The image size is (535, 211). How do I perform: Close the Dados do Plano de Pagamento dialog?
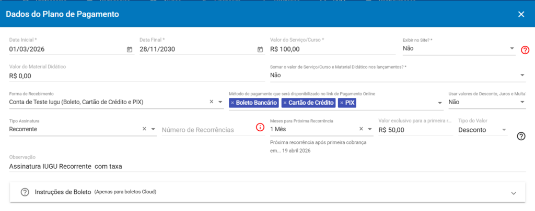click(521, 14)
